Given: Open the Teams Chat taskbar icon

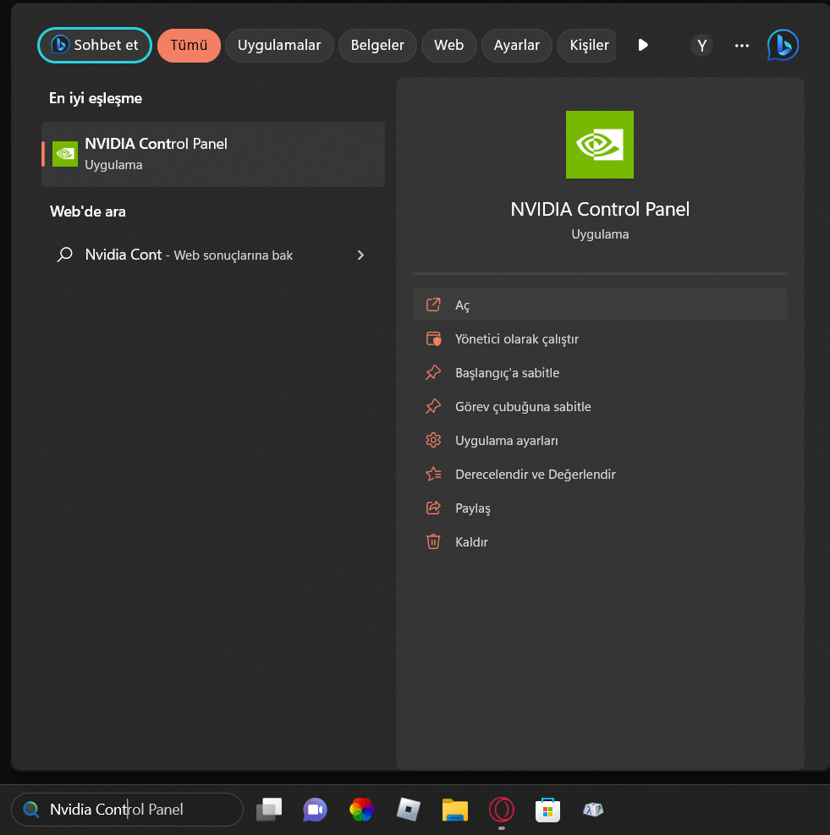Looking at the screenshot, I should (x=315, y=810).
